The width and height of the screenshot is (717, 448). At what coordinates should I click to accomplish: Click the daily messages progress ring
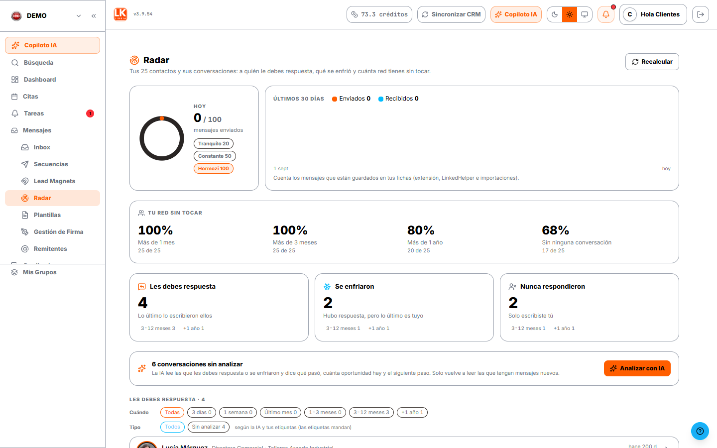(x=162, y=138)
